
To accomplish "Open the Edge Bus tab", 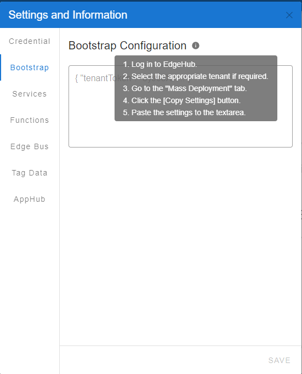I will (x=30, y=146).
